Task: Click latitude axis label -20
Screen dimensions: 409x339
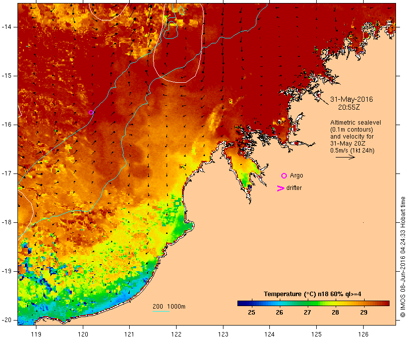Action: pos(6,320)
